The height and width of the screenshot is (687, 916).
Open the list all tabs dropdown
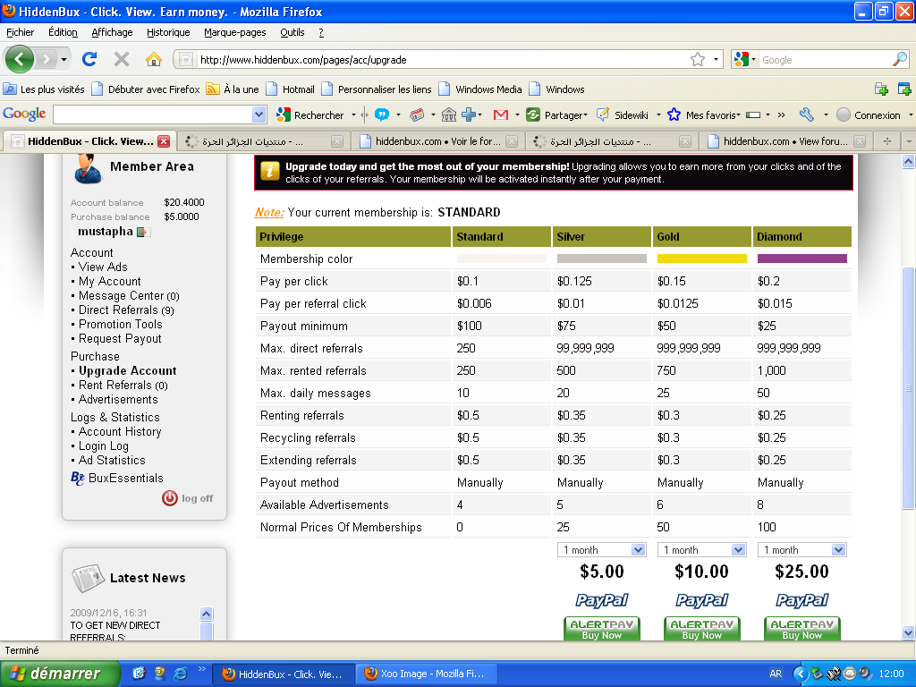pos(908,140)
